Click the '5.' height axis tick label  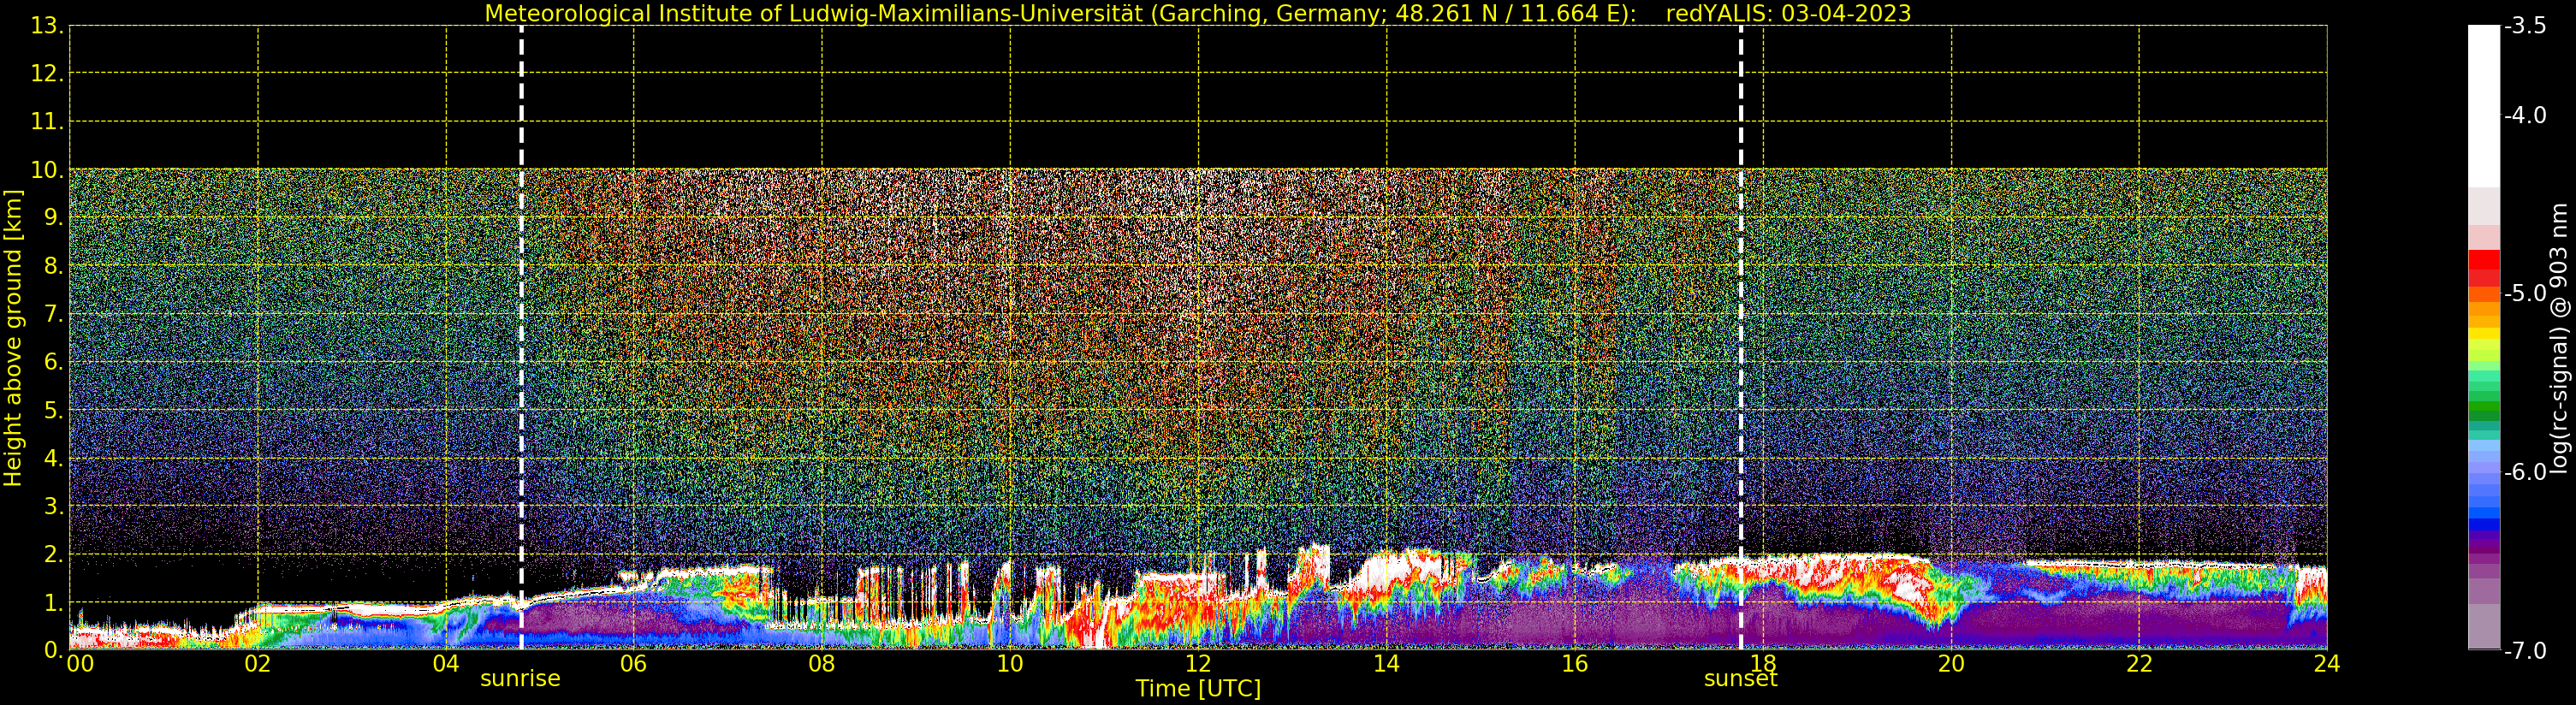click(53, 410)
